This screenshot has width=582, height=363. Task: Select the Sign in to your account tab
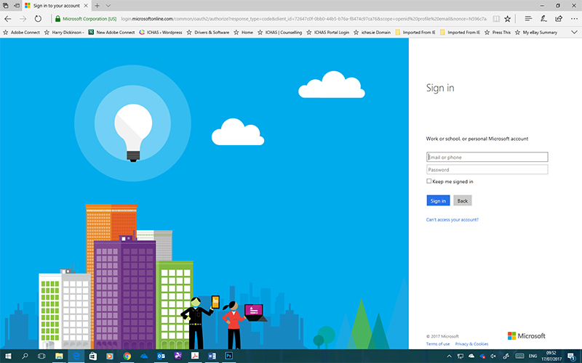(x=55, y=5)
